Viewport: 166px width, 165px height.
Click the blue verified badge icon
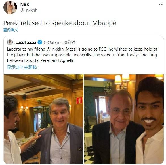(x=40, y=42)
